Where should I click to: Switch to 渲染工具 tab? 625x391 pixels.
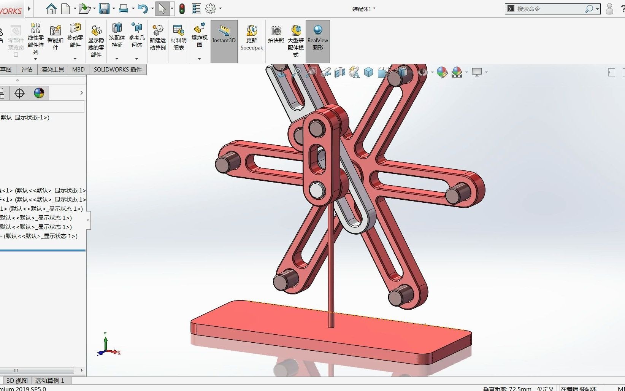point(52,69)
